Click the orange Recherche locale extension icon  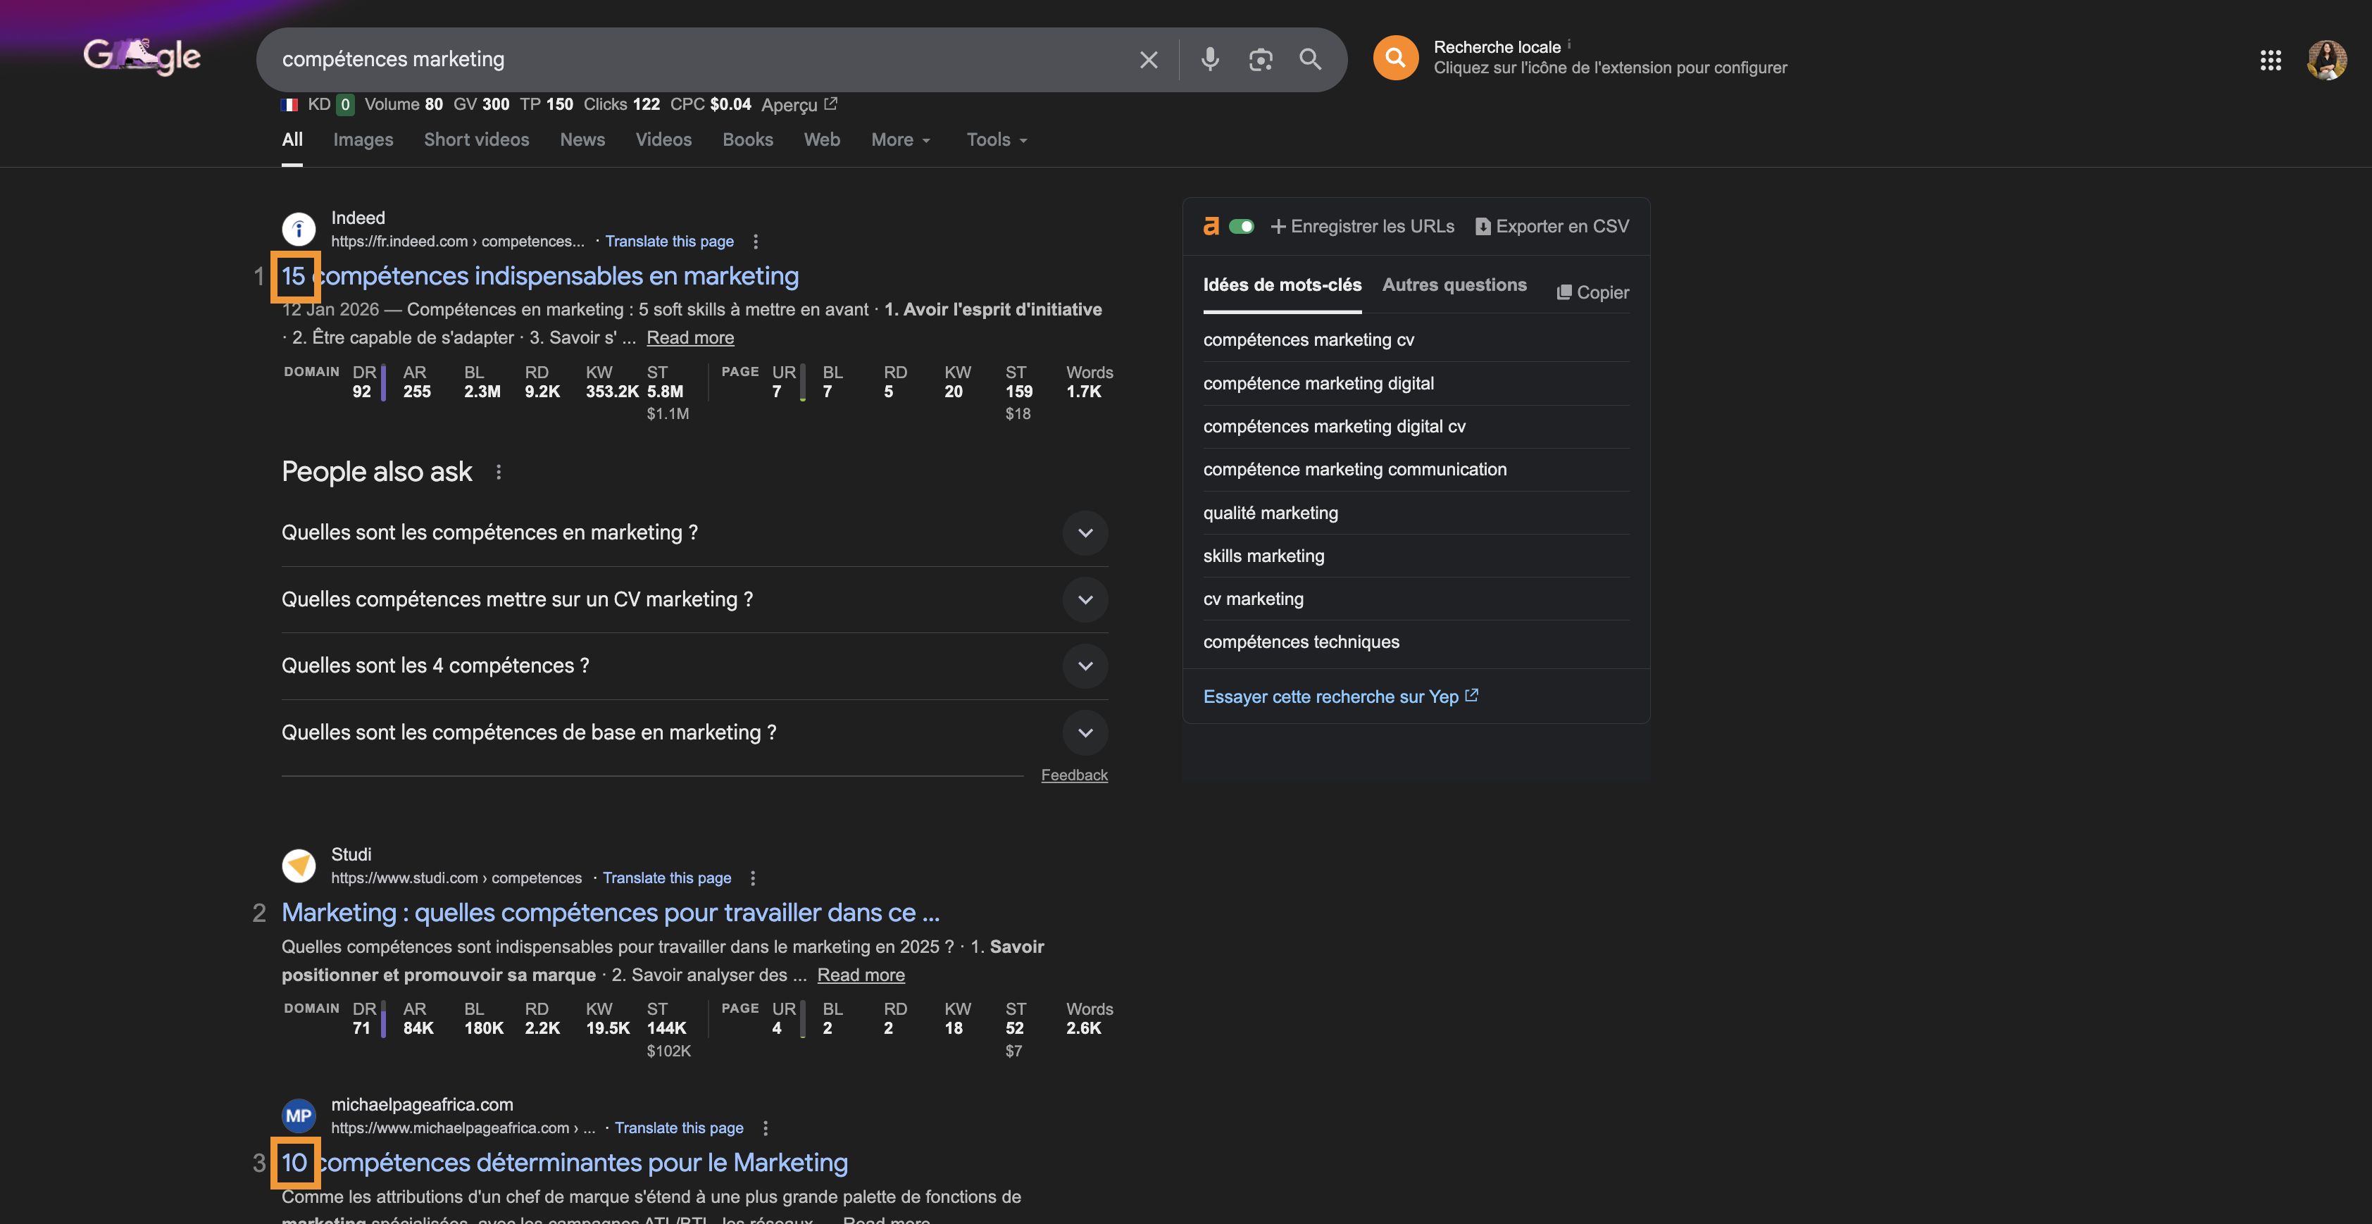click(x=1395, y=57)
